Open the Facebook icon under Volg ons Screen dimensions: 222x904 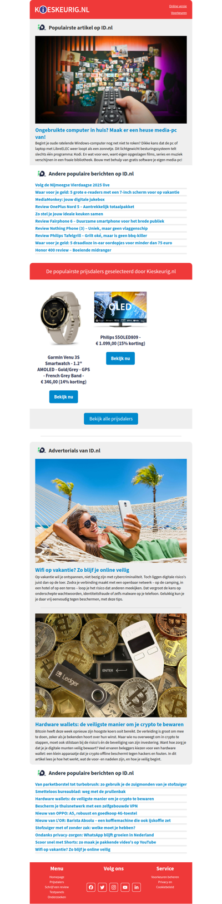pos(91,887)
